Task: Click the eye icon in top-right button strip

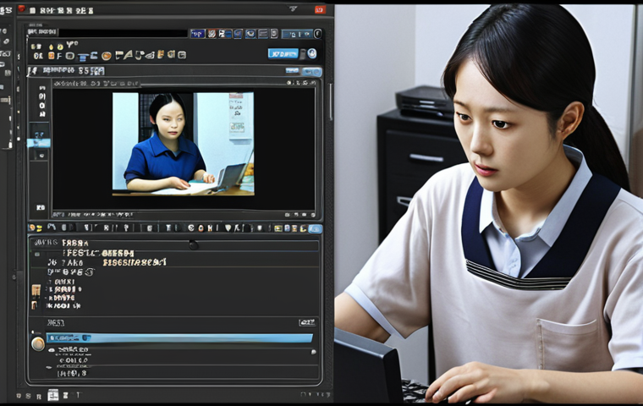Action: tap(250, 34)
